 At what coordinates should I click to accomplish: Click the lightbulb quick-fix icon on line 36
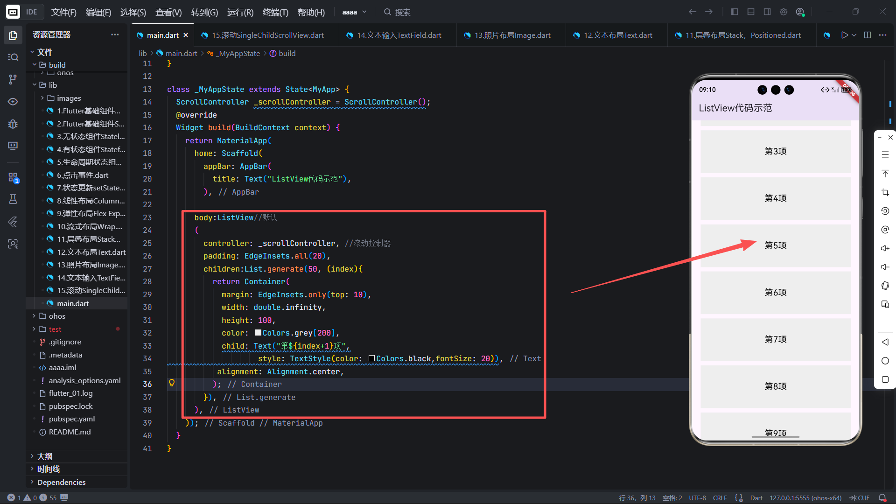pos(172,383)
